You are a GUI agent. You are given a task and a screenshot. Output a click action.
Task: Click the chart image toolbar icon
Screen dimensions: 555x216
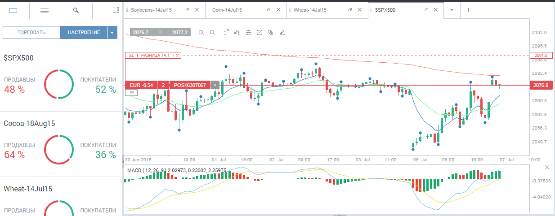coord(260,32)
